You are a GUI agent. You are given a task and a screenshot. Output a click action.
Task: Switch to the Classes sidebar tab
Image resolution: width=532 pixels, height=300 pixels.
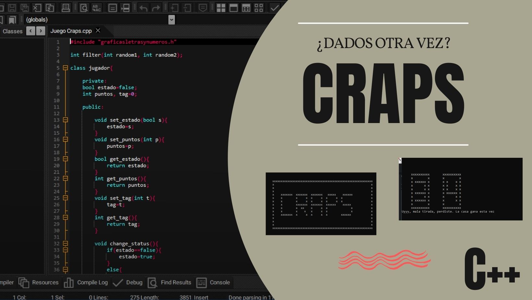pos(13,31)
